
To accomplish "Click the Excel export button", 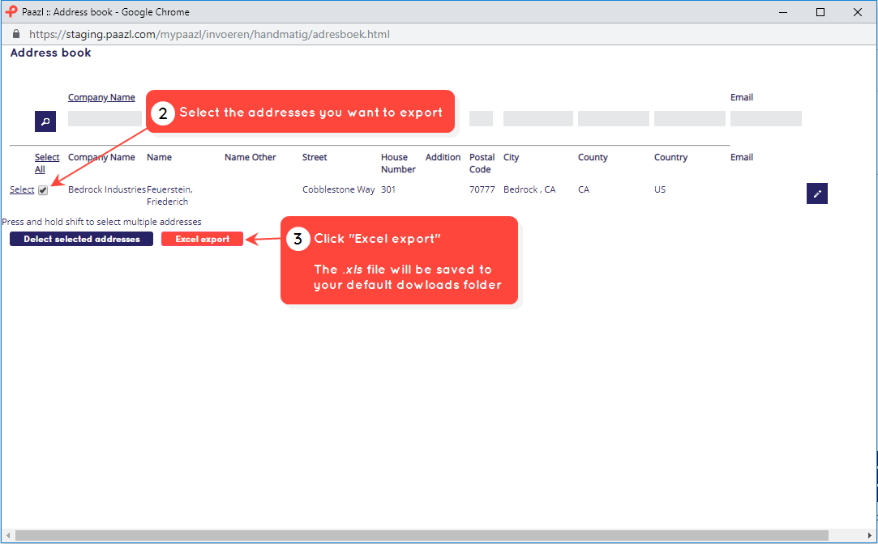I will (202, 239).
